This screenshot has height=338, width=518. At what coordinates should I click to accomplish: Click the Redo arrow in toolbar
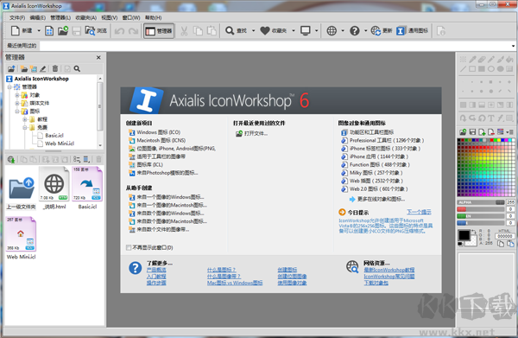133,31
